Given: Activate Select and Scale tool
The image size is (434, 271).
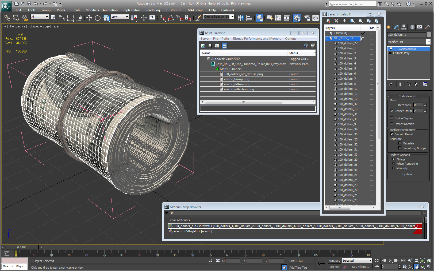Looking at the screenshot, I should (106, 18).
